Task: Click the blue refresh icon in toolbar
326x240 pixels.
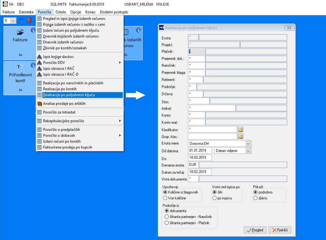Action: (x=21, y=20)
